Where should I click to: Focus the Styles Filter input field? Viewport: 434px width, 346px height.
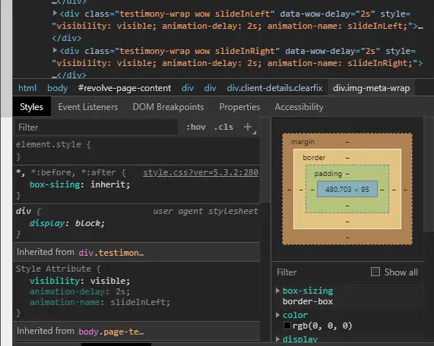[x=97, y=127]
